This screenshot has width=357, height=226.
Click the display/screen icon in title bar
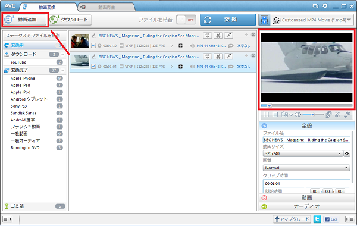click(315, 6)
